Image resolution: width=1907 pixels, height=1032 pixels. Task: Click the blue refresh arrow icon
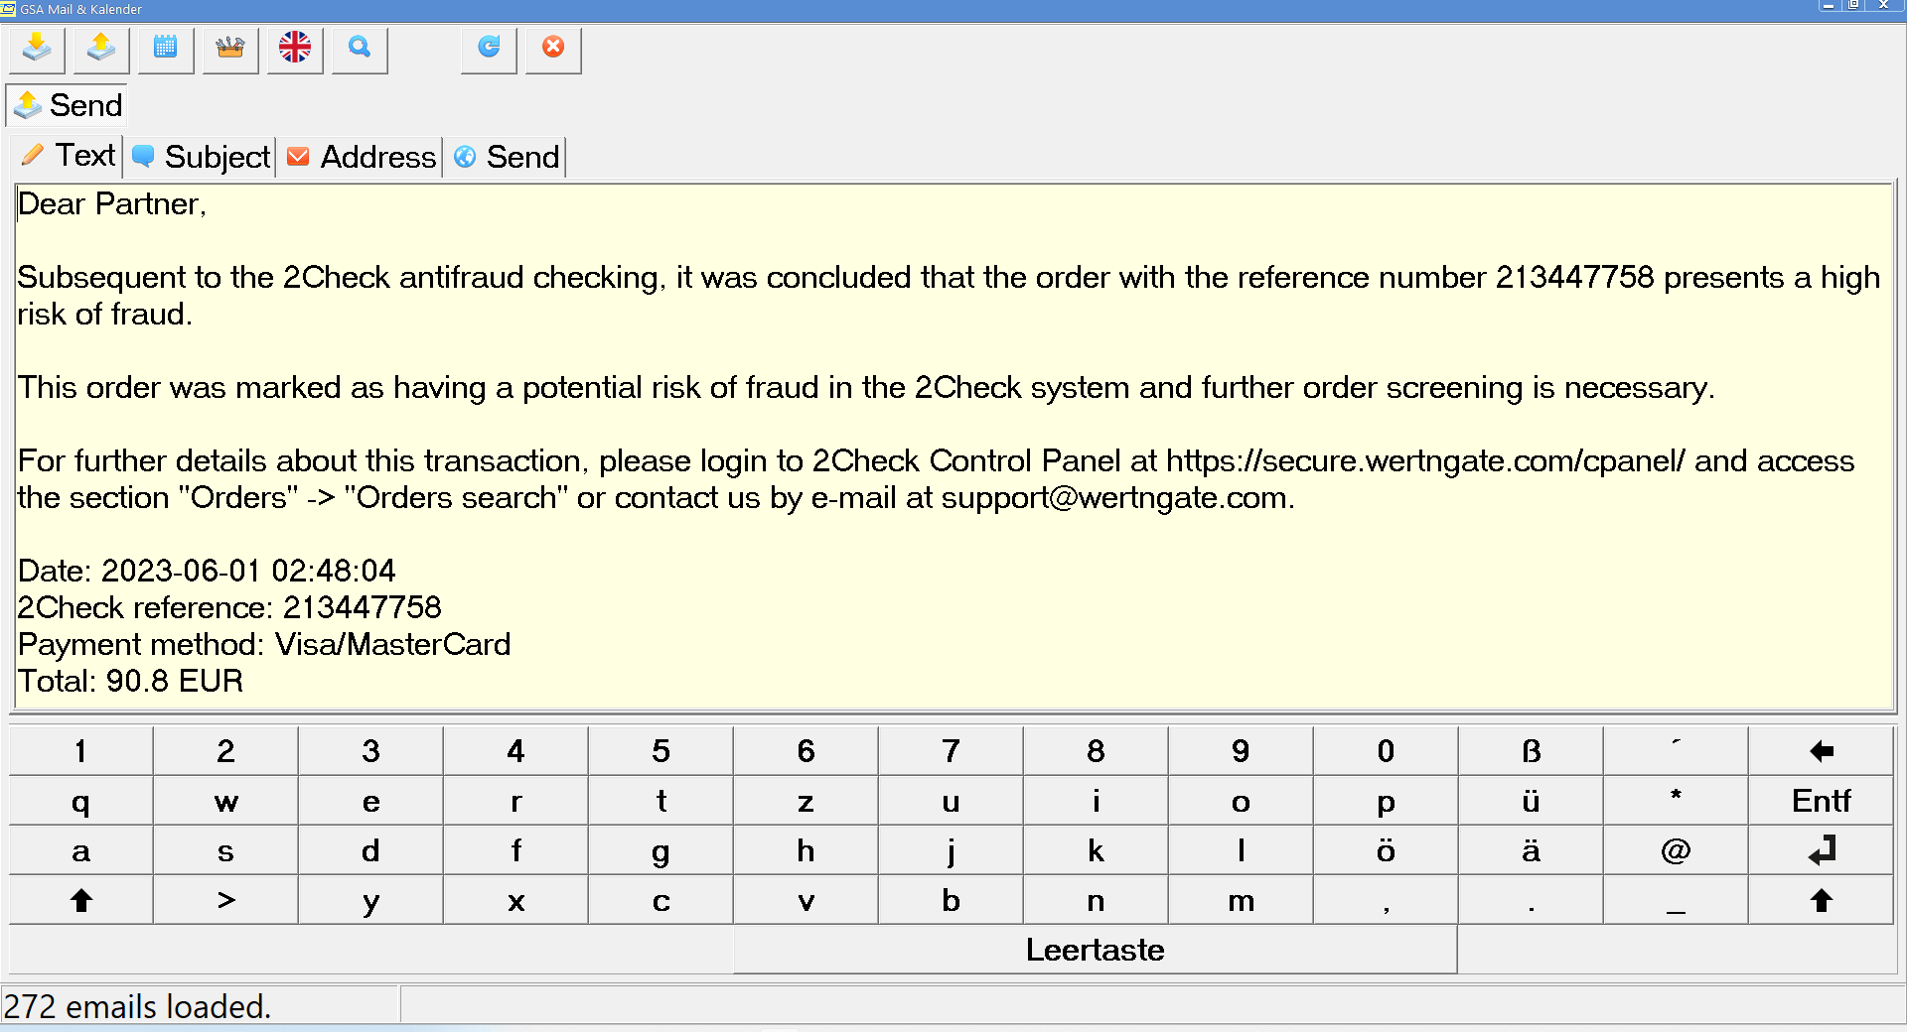point(489,49)
